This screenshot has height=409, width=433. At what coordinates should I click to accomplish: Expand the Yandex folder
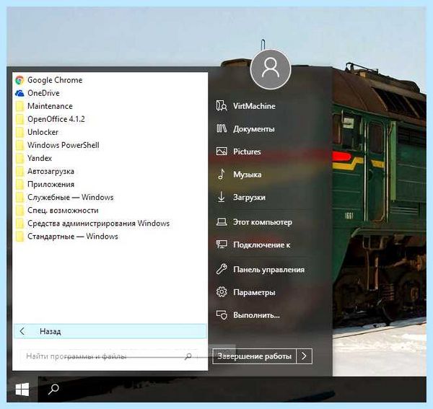click(110, 158)
